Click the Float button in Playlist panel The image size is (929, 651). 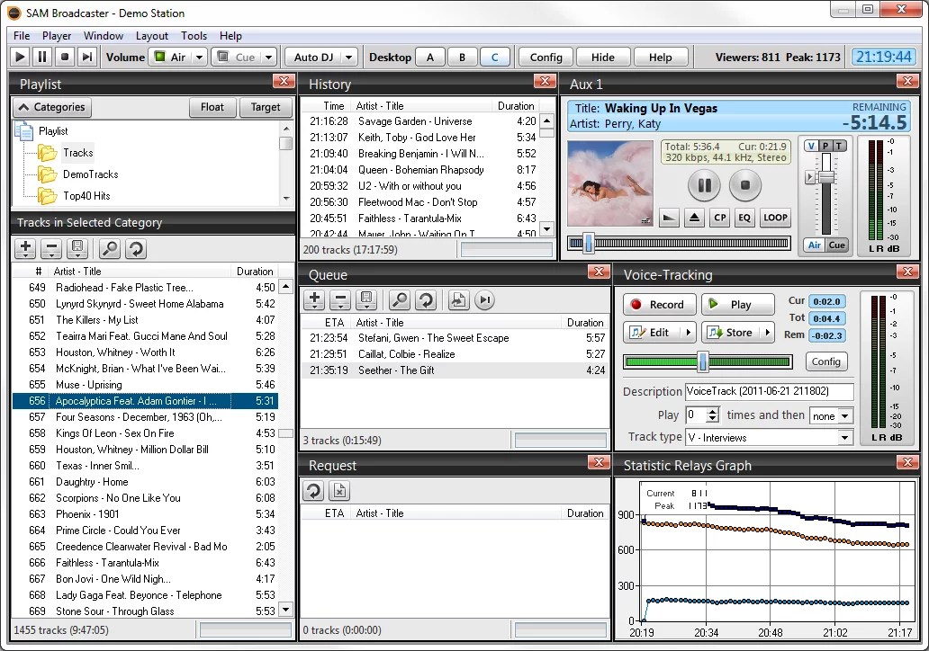[x=212, y=107]
